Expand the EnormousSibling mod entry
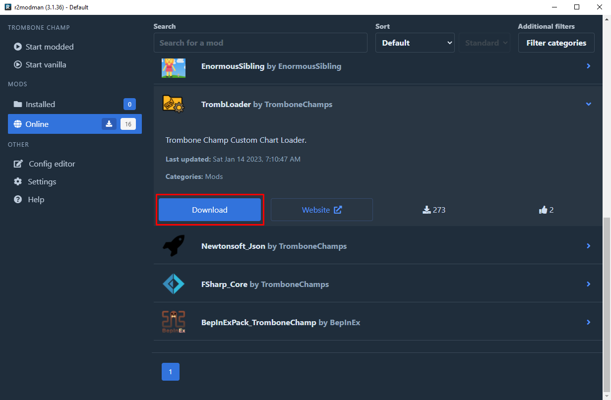 [589, 66]
